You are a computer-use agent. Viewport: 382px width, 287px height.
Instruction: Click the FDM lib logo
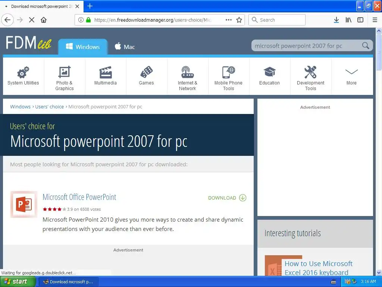click(28, 43)
